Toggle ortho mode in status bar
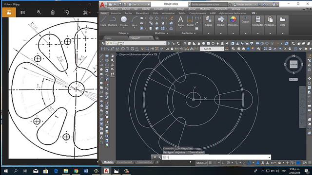The width and height of the screenshot is (312, 175). [x=223, y=163]
